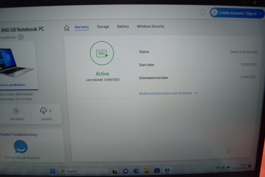Expand the Sign in dropdown chevron
265x177 pixels.
tap(260, 14)
